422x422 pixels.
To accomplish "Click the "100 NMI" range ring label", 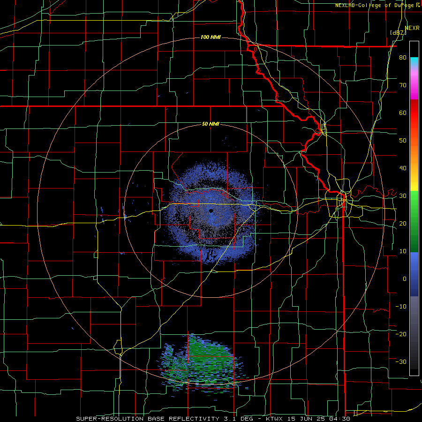I will point(211,37).
